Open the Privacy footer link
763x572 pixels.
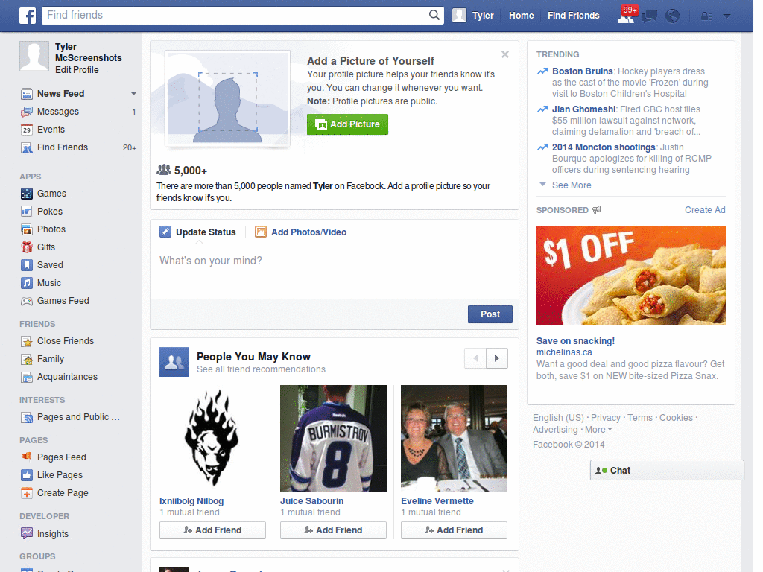[605, 418]
